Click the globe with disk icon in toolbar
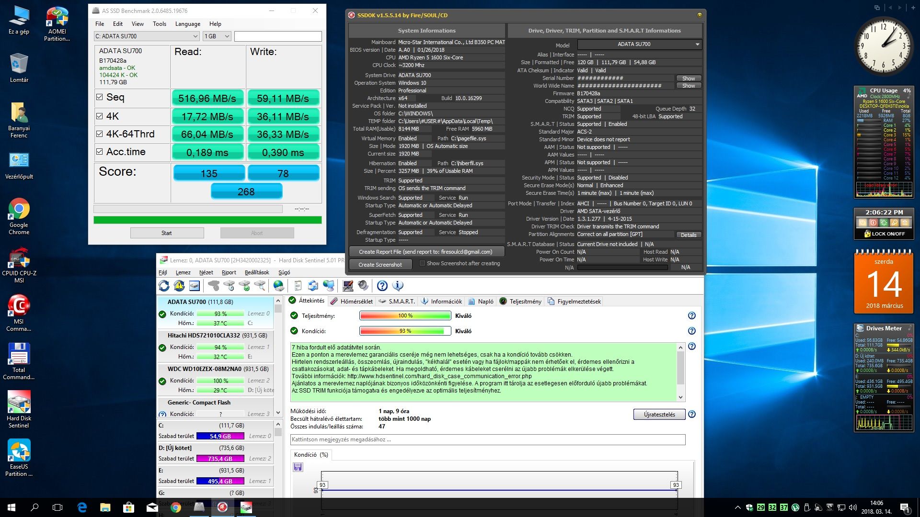This screenshot has height=517, width=920. pos(279,286)
